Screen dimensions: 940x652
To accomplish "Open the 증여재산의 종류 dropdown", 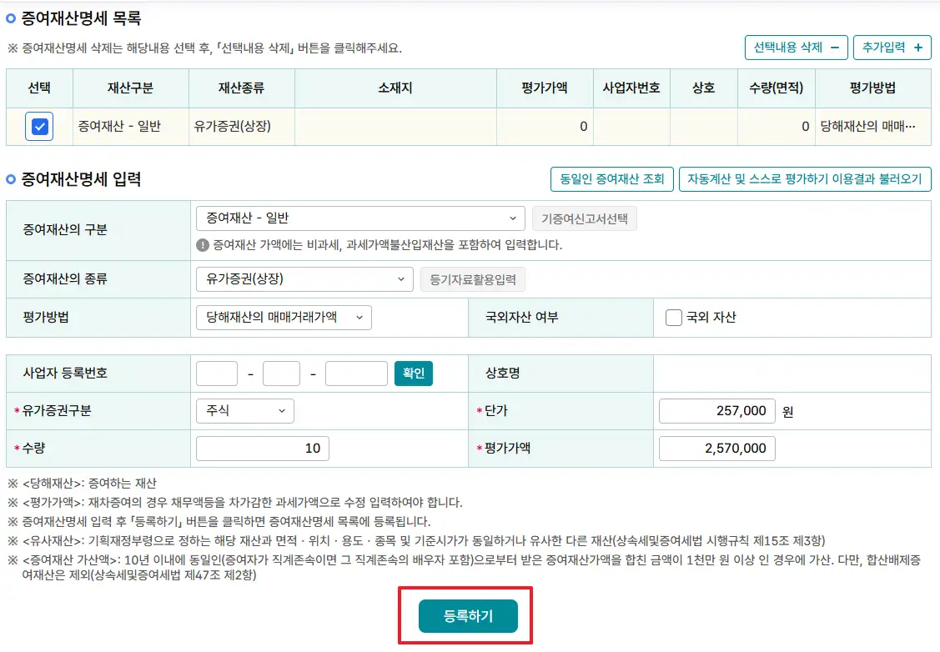I will coord(303,279).
